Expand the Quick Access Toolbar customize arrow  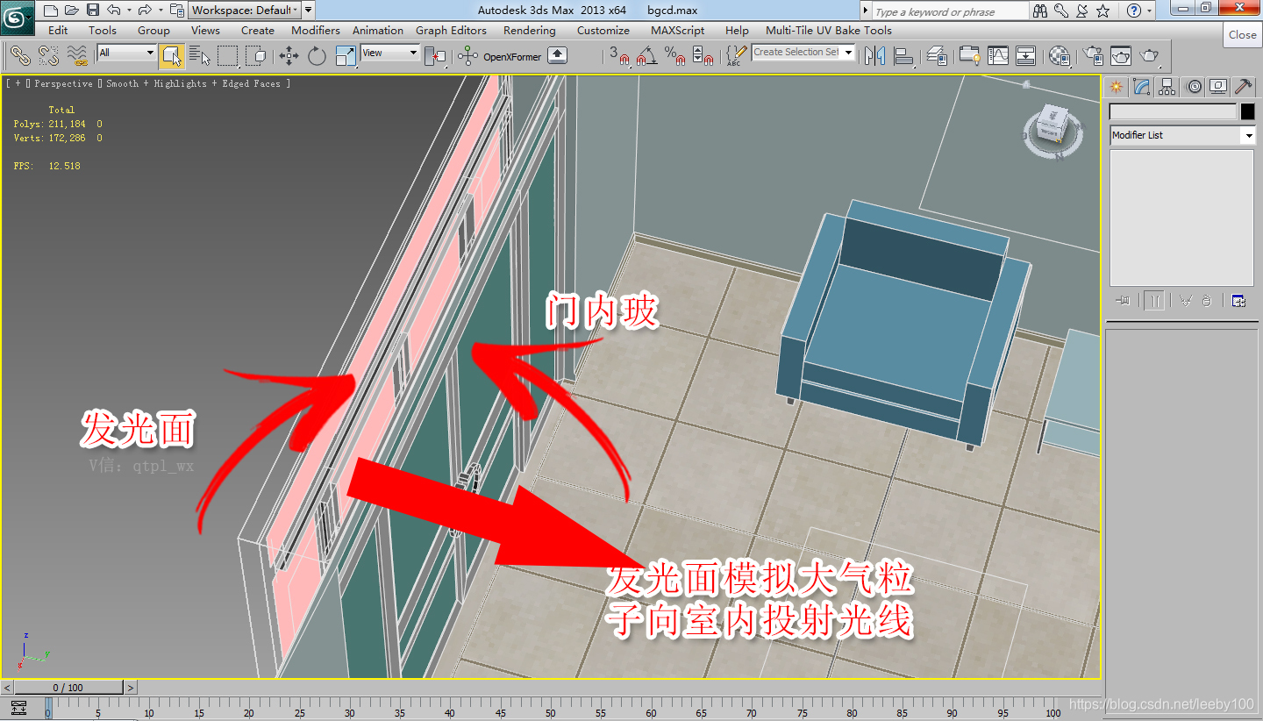click(x=309, y=11)
